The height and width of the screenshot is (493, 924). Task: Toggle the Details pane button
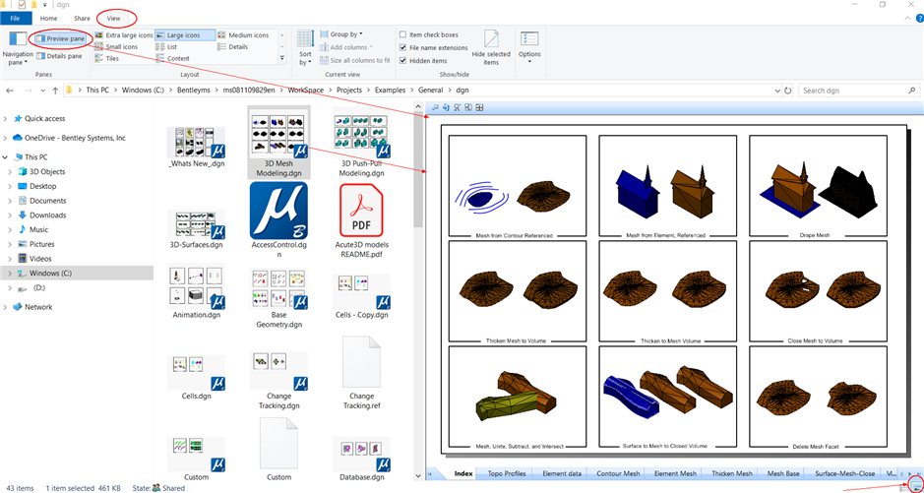click(59, 56)
